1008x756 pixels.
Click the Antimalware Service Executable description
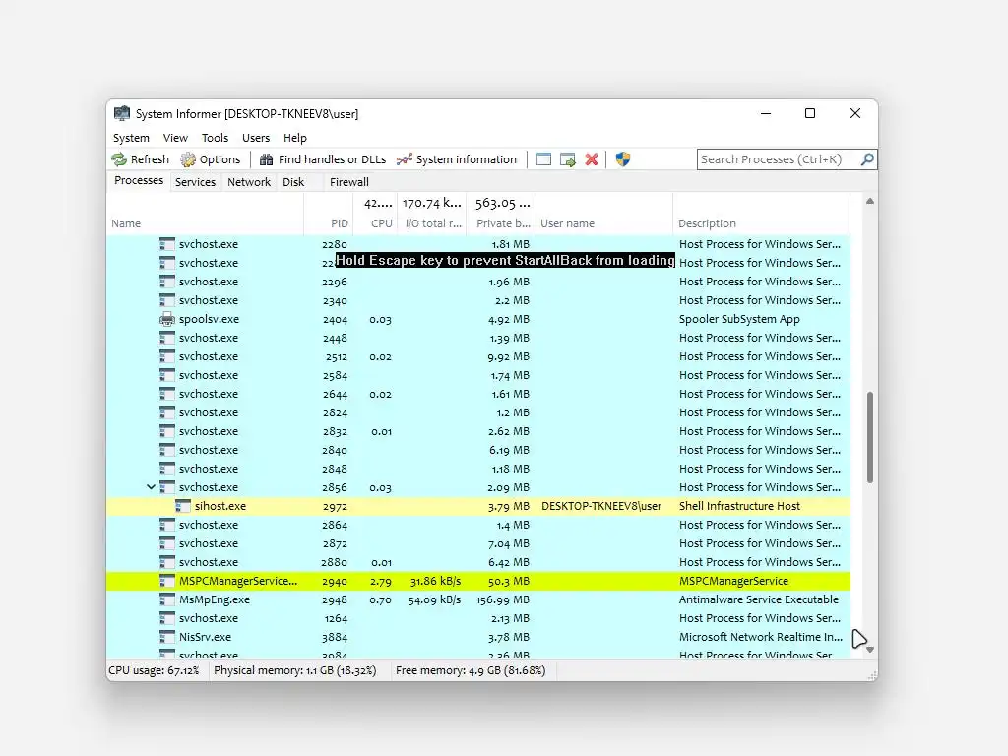pyautogui.click(x=759, y=599)
